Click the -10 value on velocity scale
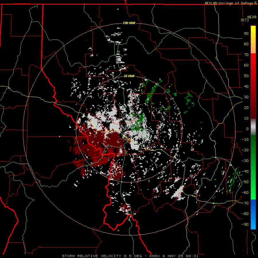258x258 pixels. pos(245,140)
